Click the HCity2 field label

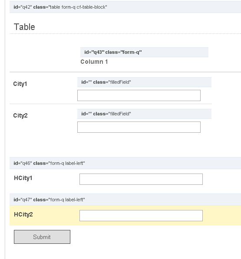coord(23,215)
